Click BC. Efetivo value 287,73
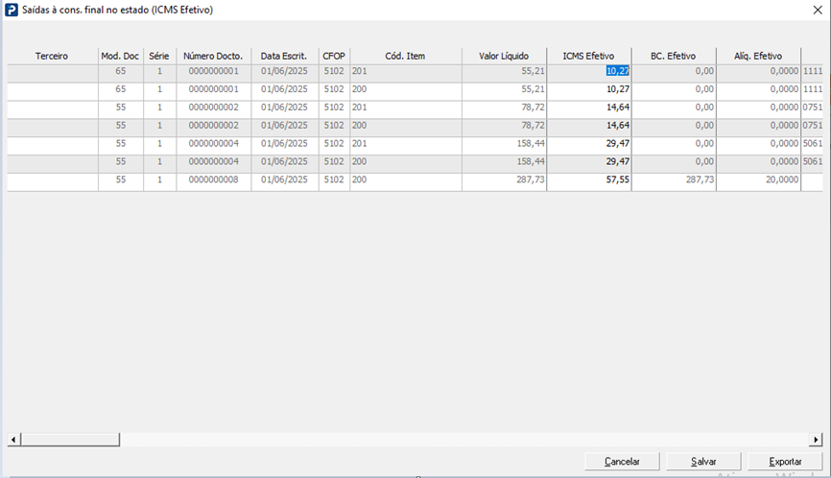Viewport: 831px width, 478px height. pos(674,179)
